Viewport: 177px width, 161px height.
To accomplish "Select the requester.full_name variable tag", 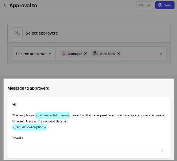I will click(x=53, y=115).
